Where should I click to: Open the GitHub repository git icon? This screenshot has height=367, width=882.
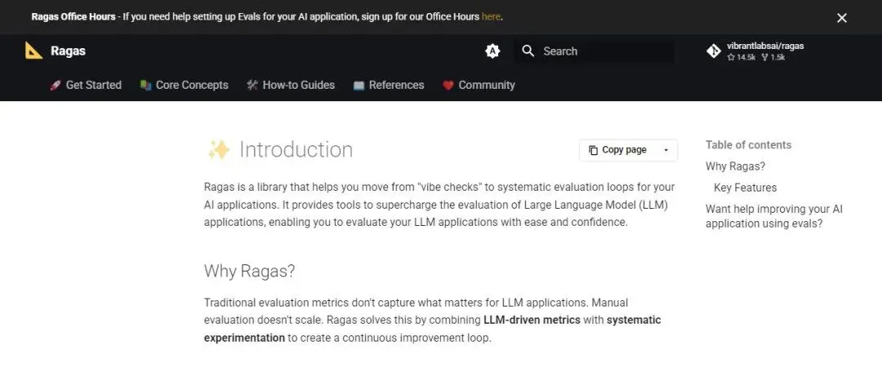pos(713,51)
